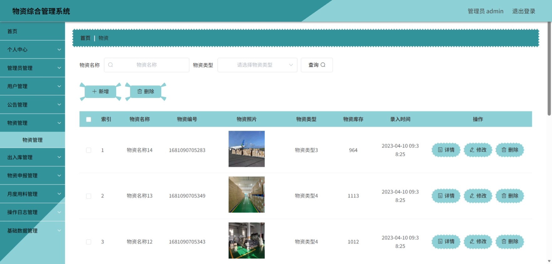Open 首页 in the sidebar
This screenshot has height=264, width=552.
click(33, 31)
